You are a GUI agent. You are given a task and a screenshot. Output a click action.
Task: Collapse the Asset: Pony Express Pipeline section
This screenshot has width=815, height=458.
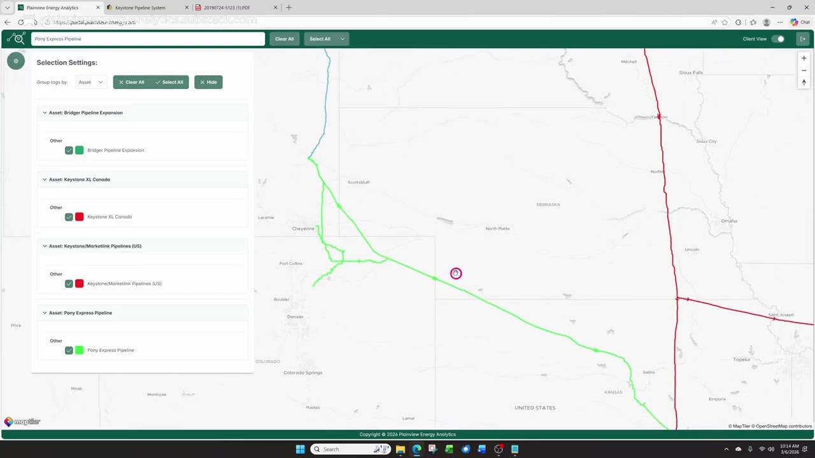coord(45,313)
